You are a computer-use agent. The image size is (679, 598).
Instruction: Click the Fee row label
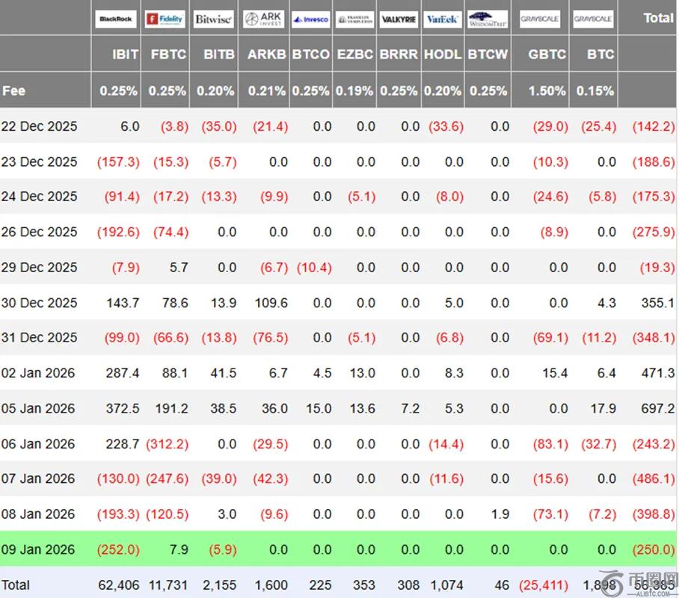pyautogui.click(x=14, y=90)
